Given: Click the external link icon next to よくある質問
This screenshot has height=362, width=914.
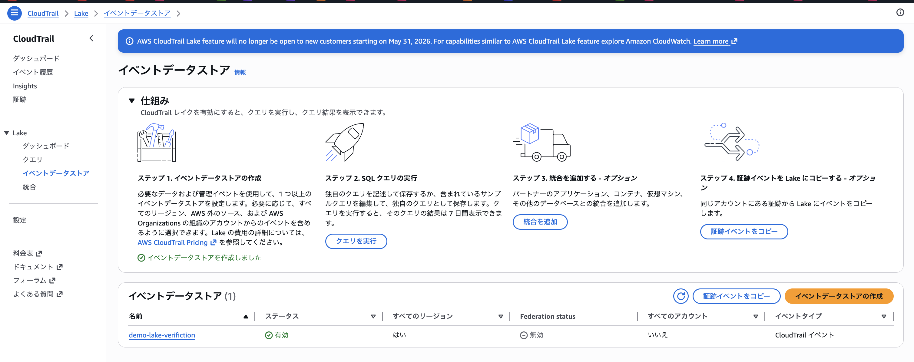Looking at the screenshot, I should pos(59,294).
